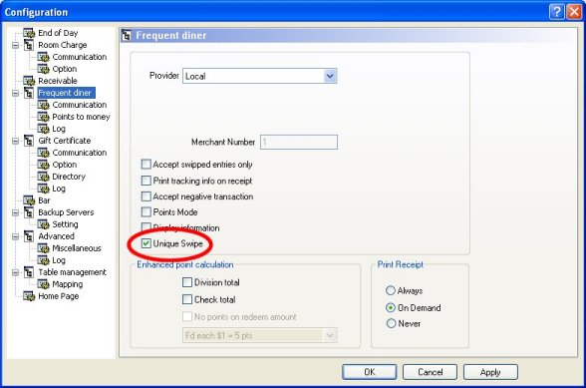Toggle the Display information checkbox
Viewport: 586px width, 388px height.
coord(146,226)
